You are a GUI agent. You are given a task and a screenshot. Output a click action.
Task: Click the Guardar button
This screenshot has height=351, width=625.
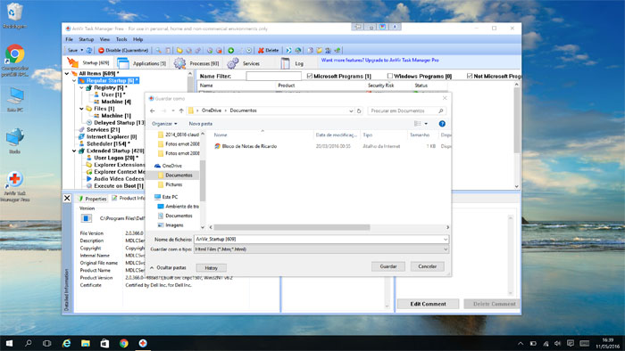pyautogui.click(x=388, y=266)
